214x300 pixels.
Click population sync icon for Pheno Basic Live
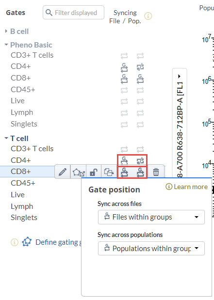point(140,101)
